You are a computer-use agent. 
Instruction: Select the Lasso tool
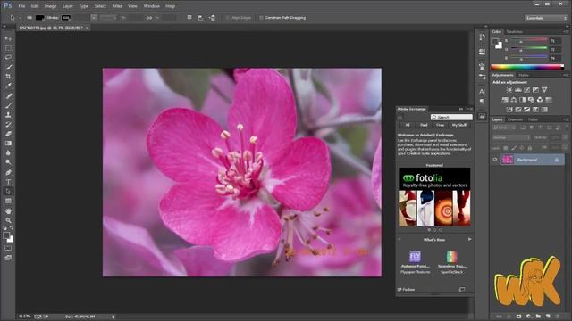[8, 57]
